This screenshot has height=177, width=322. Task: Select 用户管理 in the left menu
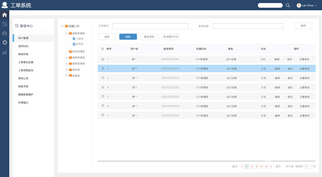coord(33,38)
